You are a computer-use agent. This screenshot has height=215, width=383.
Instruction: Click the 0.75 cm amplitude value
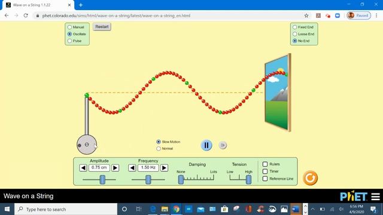point(99,168)
